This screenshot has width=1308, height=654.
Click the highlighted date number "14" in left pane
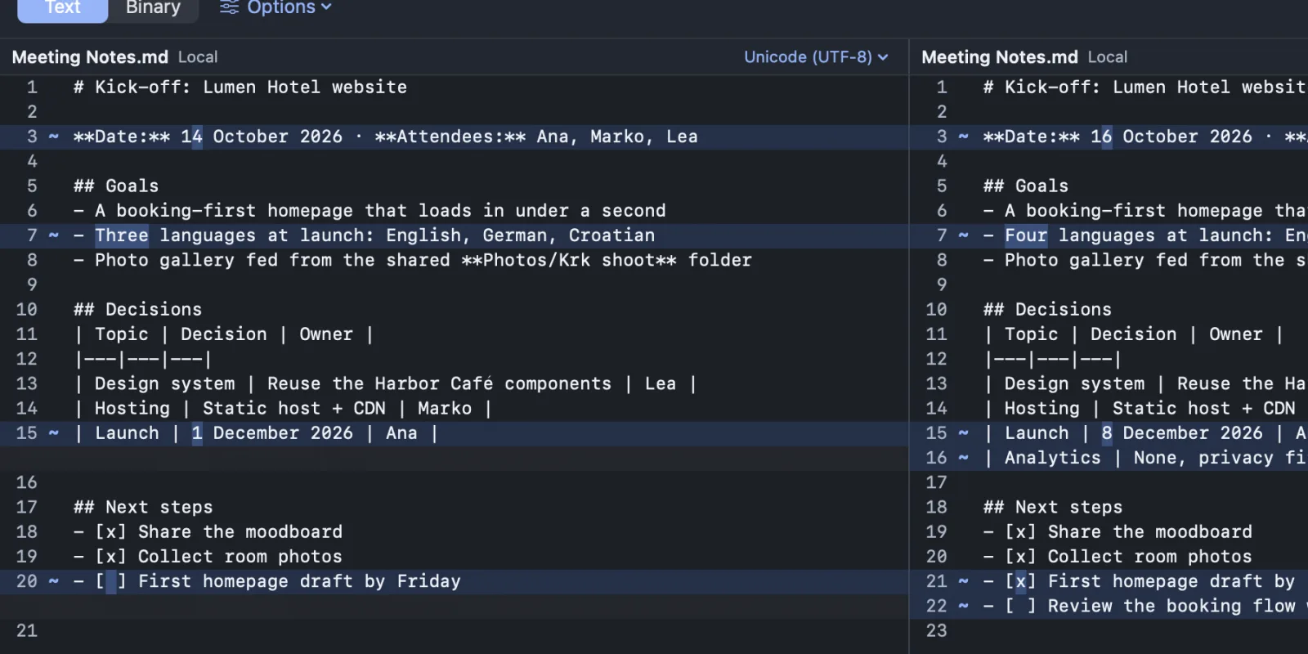191,137
